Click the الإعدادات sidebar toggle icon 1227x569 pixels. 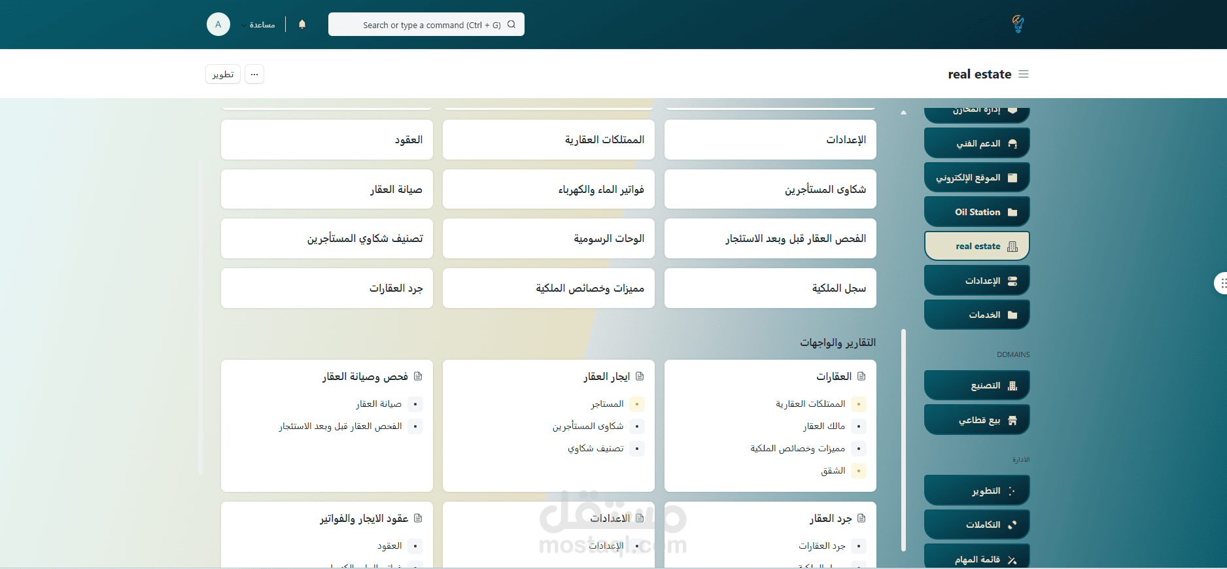click(x=1012, y=281)
